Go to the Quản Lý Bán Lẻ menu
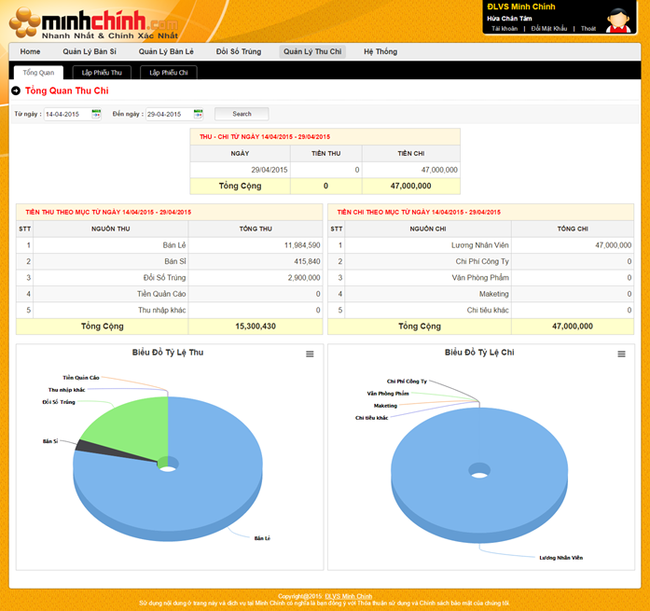The height and width of the screenshot is (611, 650). pos(166,52)
